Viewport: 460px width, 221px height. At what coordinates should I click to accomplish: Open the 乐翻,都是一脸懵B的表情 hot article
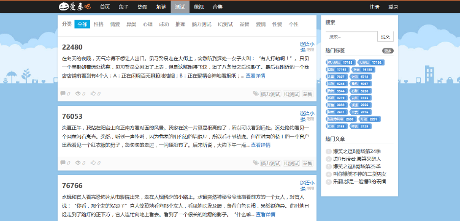pyautogui.click(x=359, y=181)
